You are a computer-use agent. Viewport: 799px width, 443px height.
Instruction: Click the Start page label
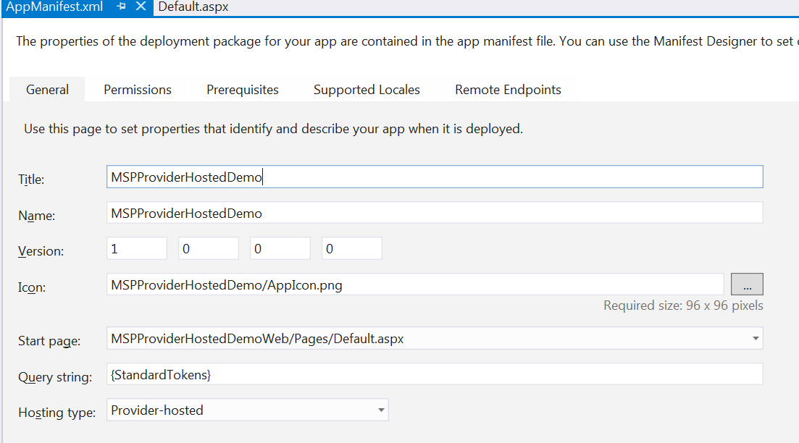tap(49, 341)
